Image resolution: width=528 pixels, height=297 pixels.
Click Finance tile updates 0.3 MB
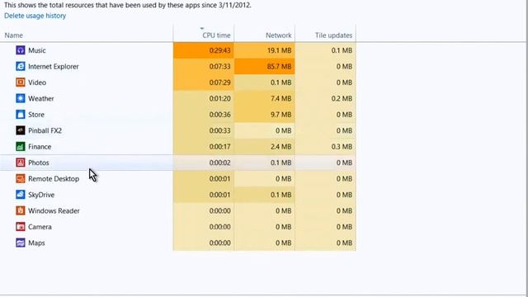[x=342, y=147]
